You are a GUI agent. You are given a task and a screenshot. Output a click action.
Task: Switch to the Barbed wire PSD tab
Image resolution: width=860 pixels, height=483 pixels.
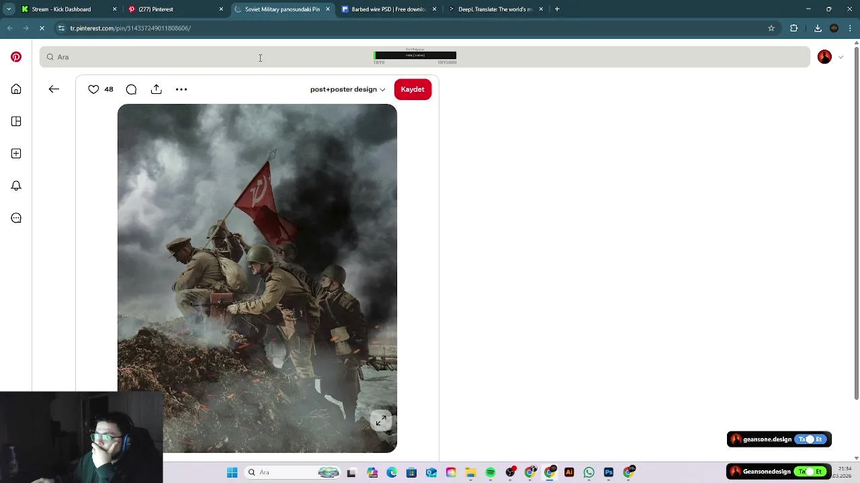click(x=389, y=9)
